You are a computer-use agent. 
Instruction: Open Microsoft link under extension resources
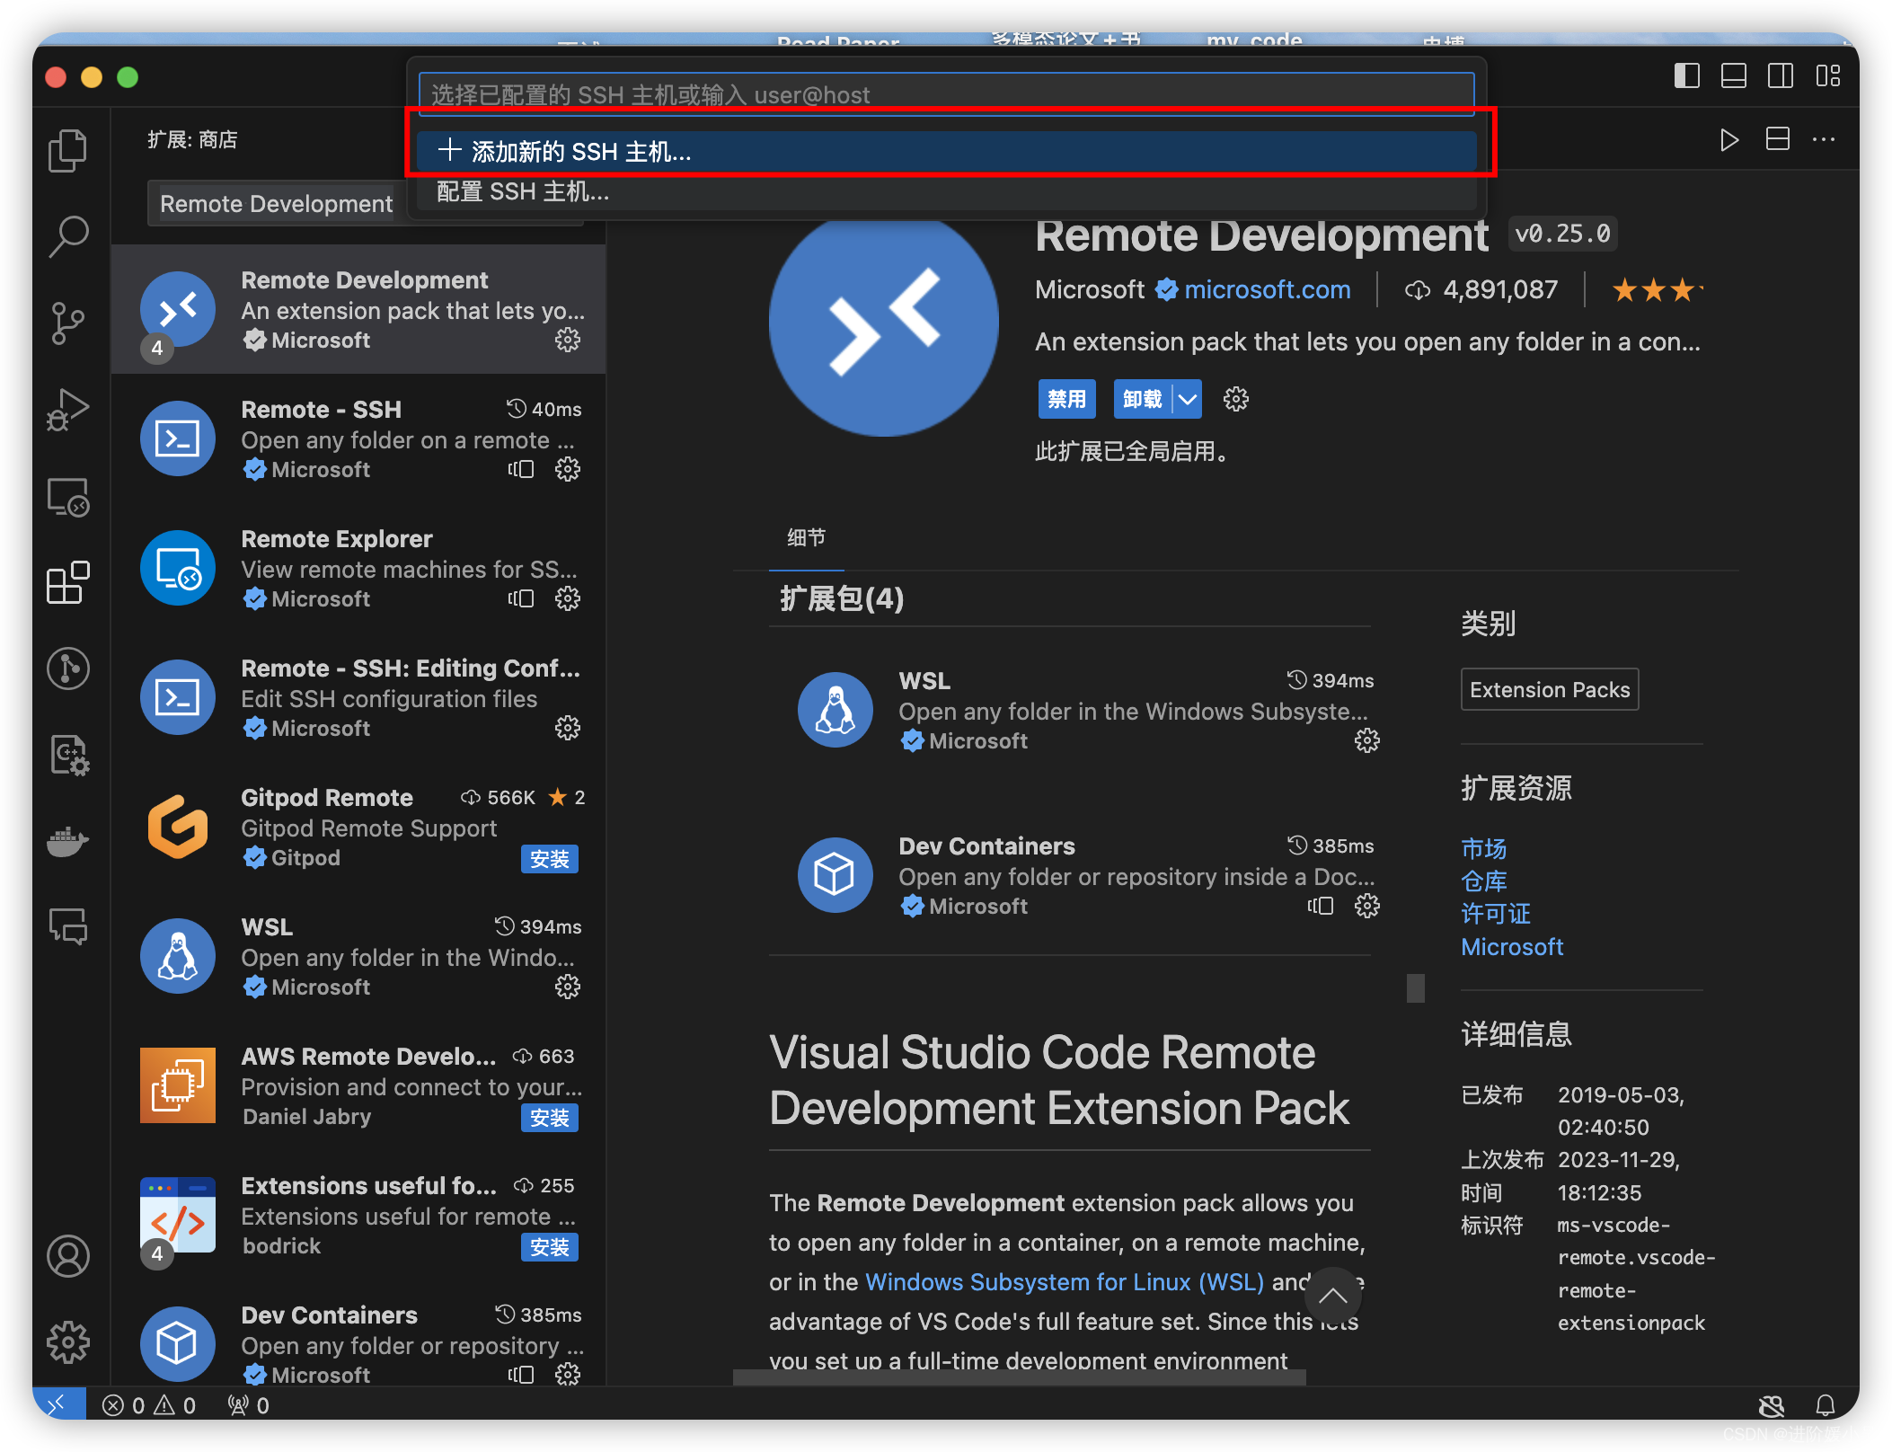(1512, 947)
